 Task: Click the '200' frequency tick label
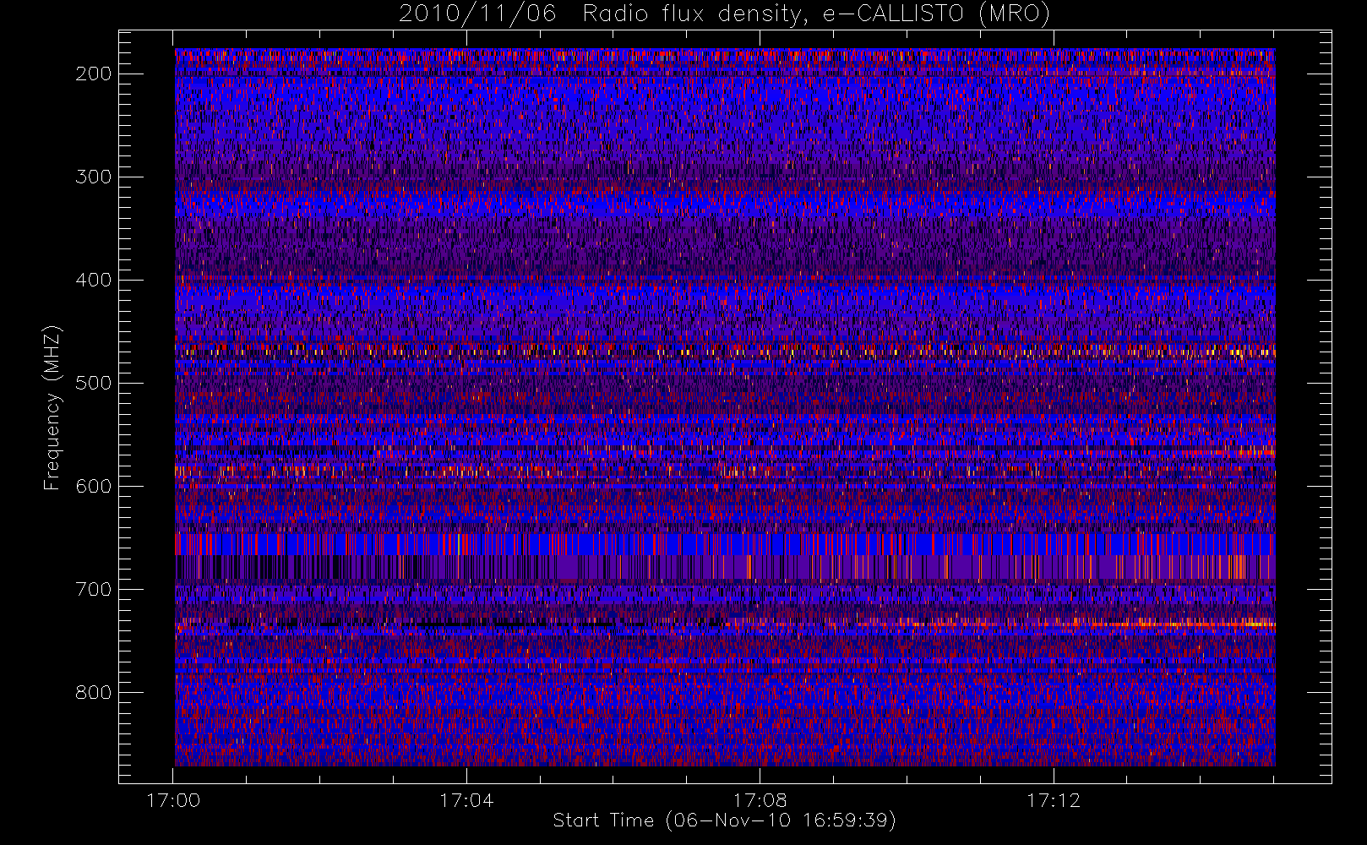pos(94,74)
